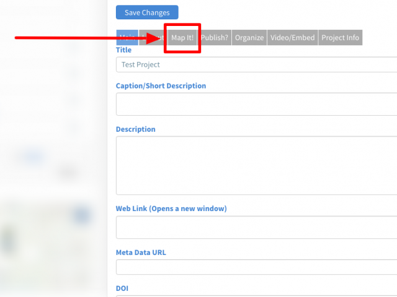Click the Save Changes button

click(x=147, y=12)
